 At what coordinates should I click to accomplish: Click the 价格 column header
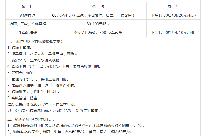(x=98, y=7)
